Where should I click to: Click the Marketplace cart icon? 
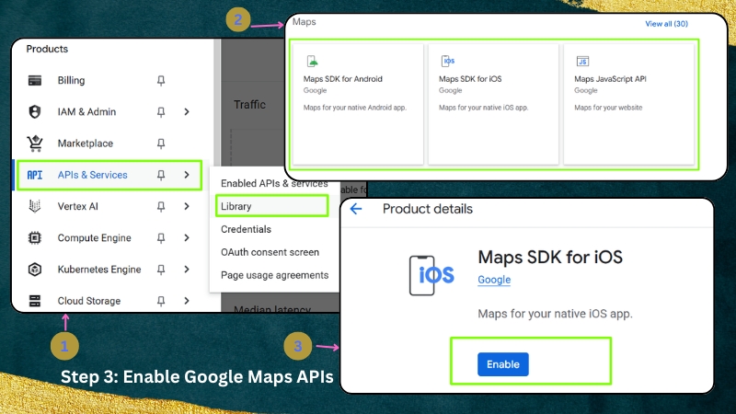click(35, 144)
